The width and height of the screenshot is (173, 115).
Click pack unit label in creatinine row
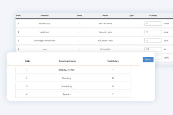click(x=166, y=32)
